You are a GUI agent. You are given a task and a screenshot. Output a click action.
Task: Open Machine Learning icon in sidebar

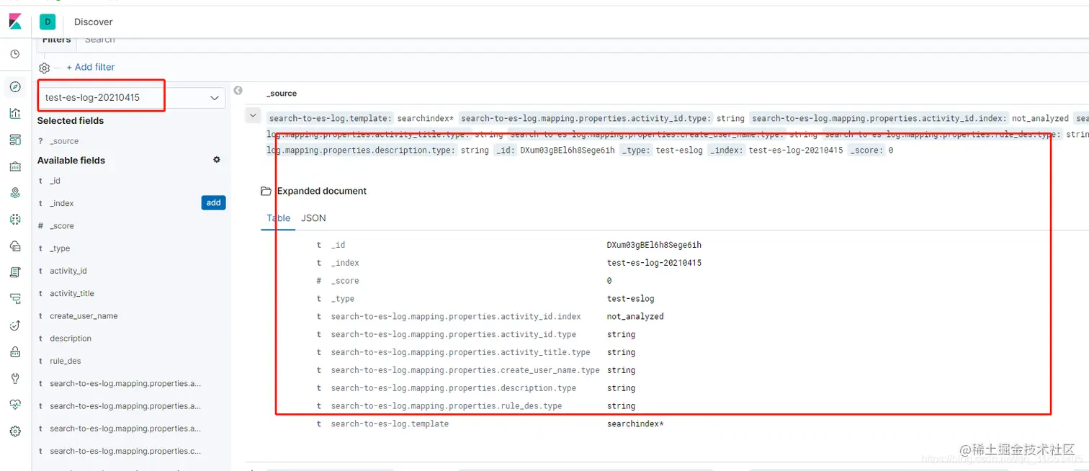(15, 220)
